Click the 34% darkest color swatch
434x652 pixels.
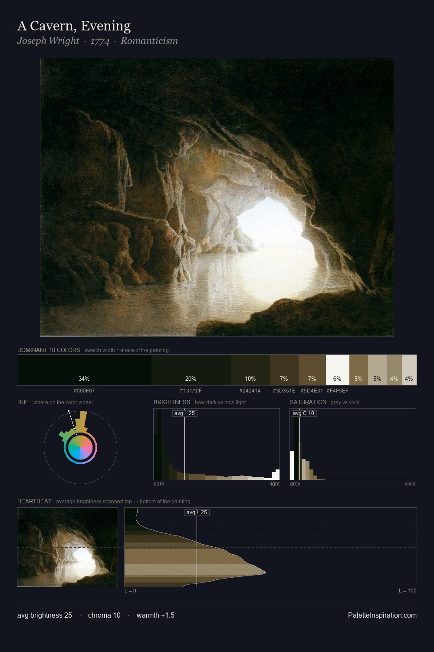tap(84, 370)
